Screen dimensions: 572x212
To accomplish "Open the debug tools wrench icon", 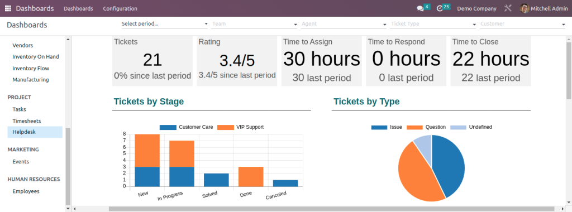I will (508, 8).
